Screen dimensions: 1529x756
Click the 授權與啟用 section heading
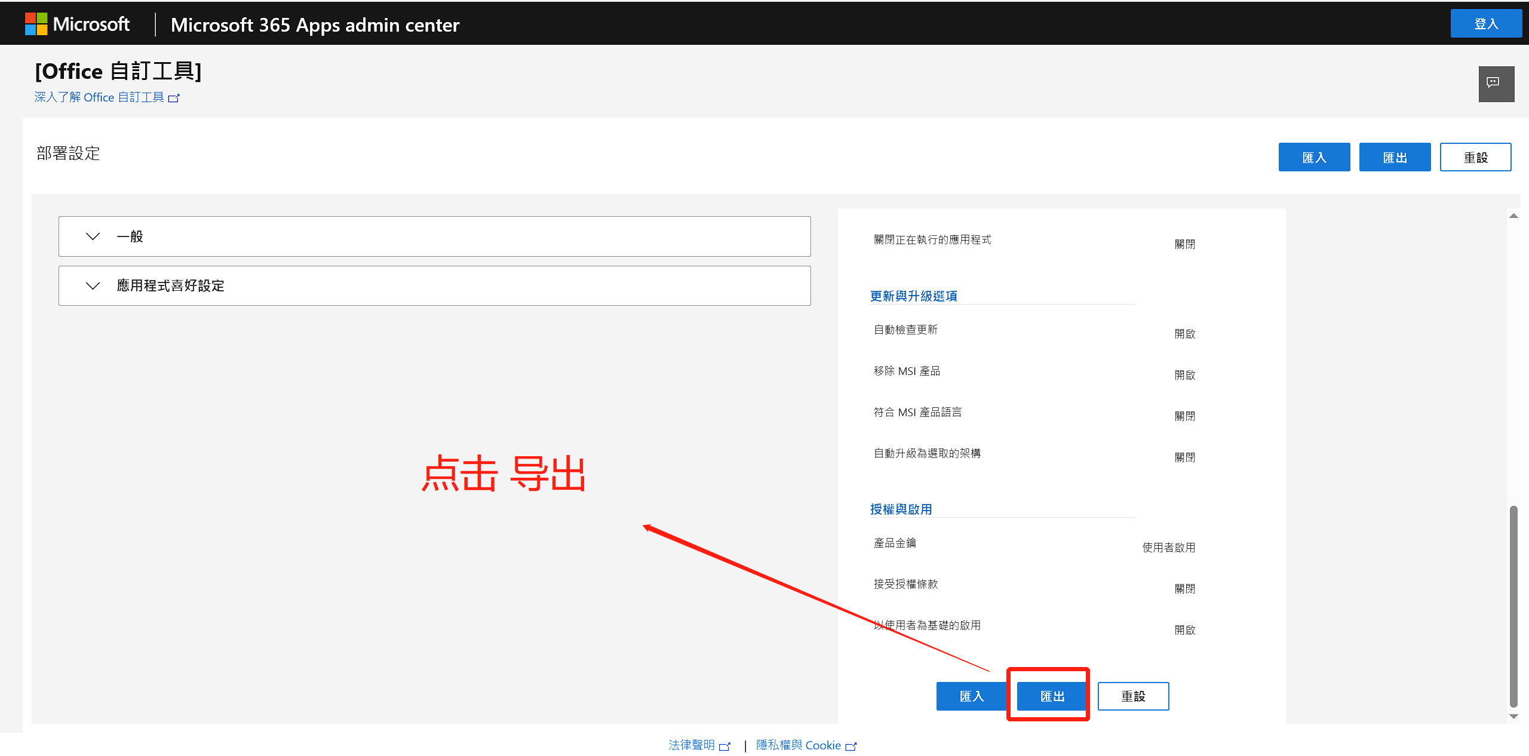point(901,509)
